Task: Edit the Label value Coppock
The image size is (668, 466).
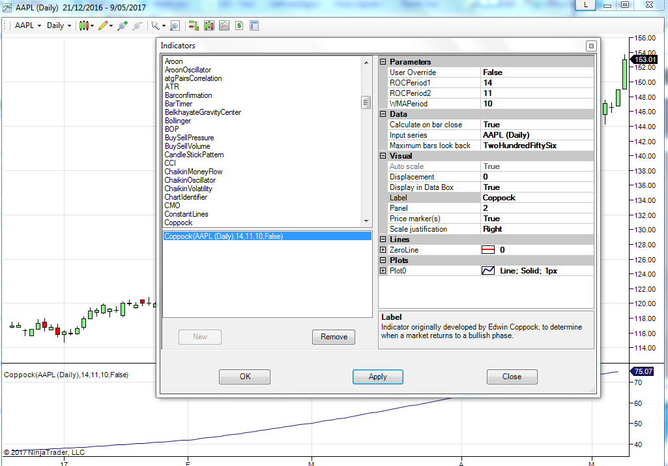Action: 537,198
